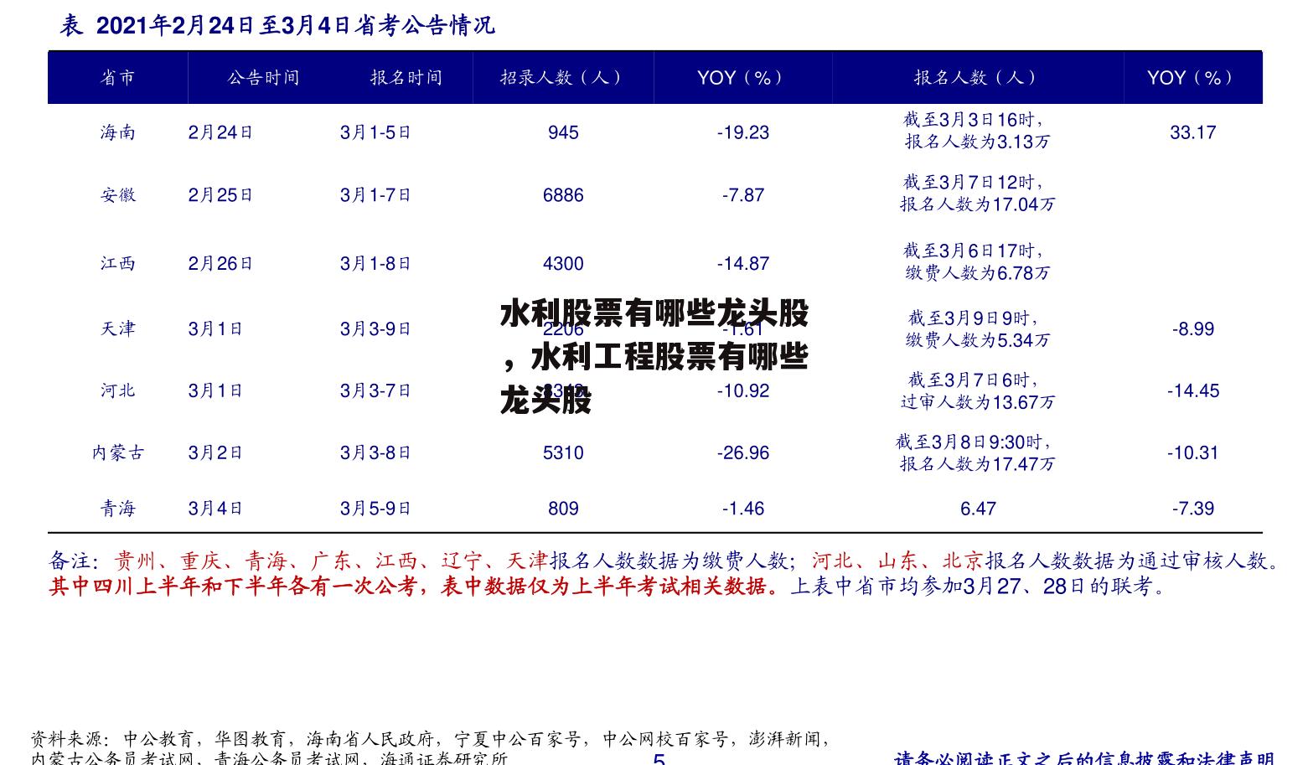The image size is (1308, 765).
Task: Click the '3月3-9日' registration period
Action: point(375,328)
